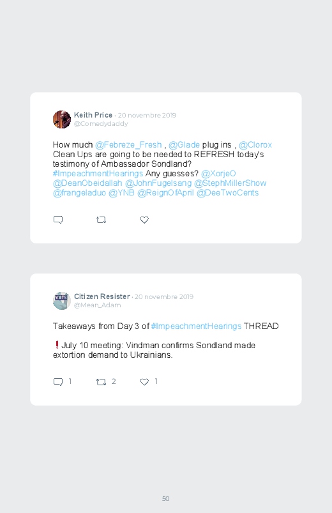Open the @DeanObeidallah mention
The width and height of the screenshot is (332, 513).
(x=87, y=183)
